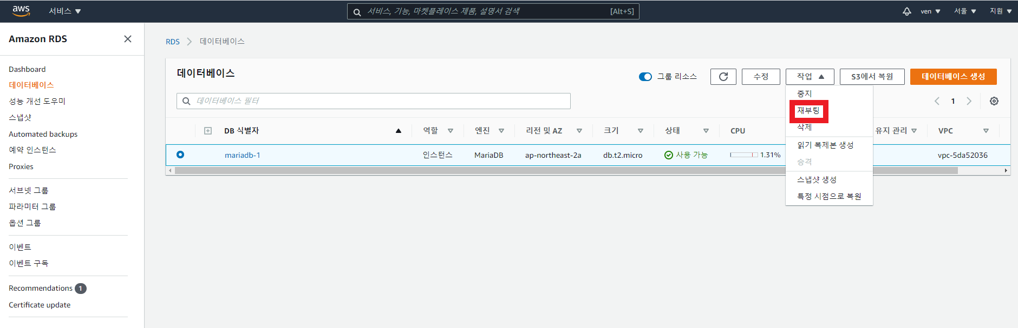Screen dimensions: 1018x328
Task: Sort by VPC column
Action: 986,131
